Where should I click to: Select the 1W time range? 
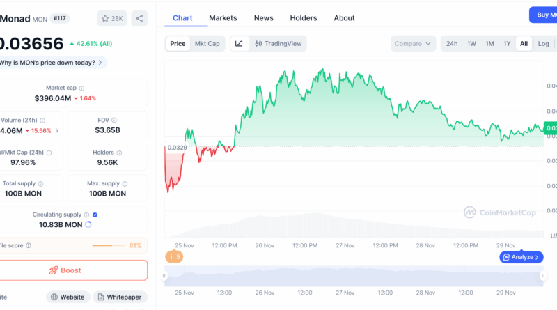click(471, 43)
